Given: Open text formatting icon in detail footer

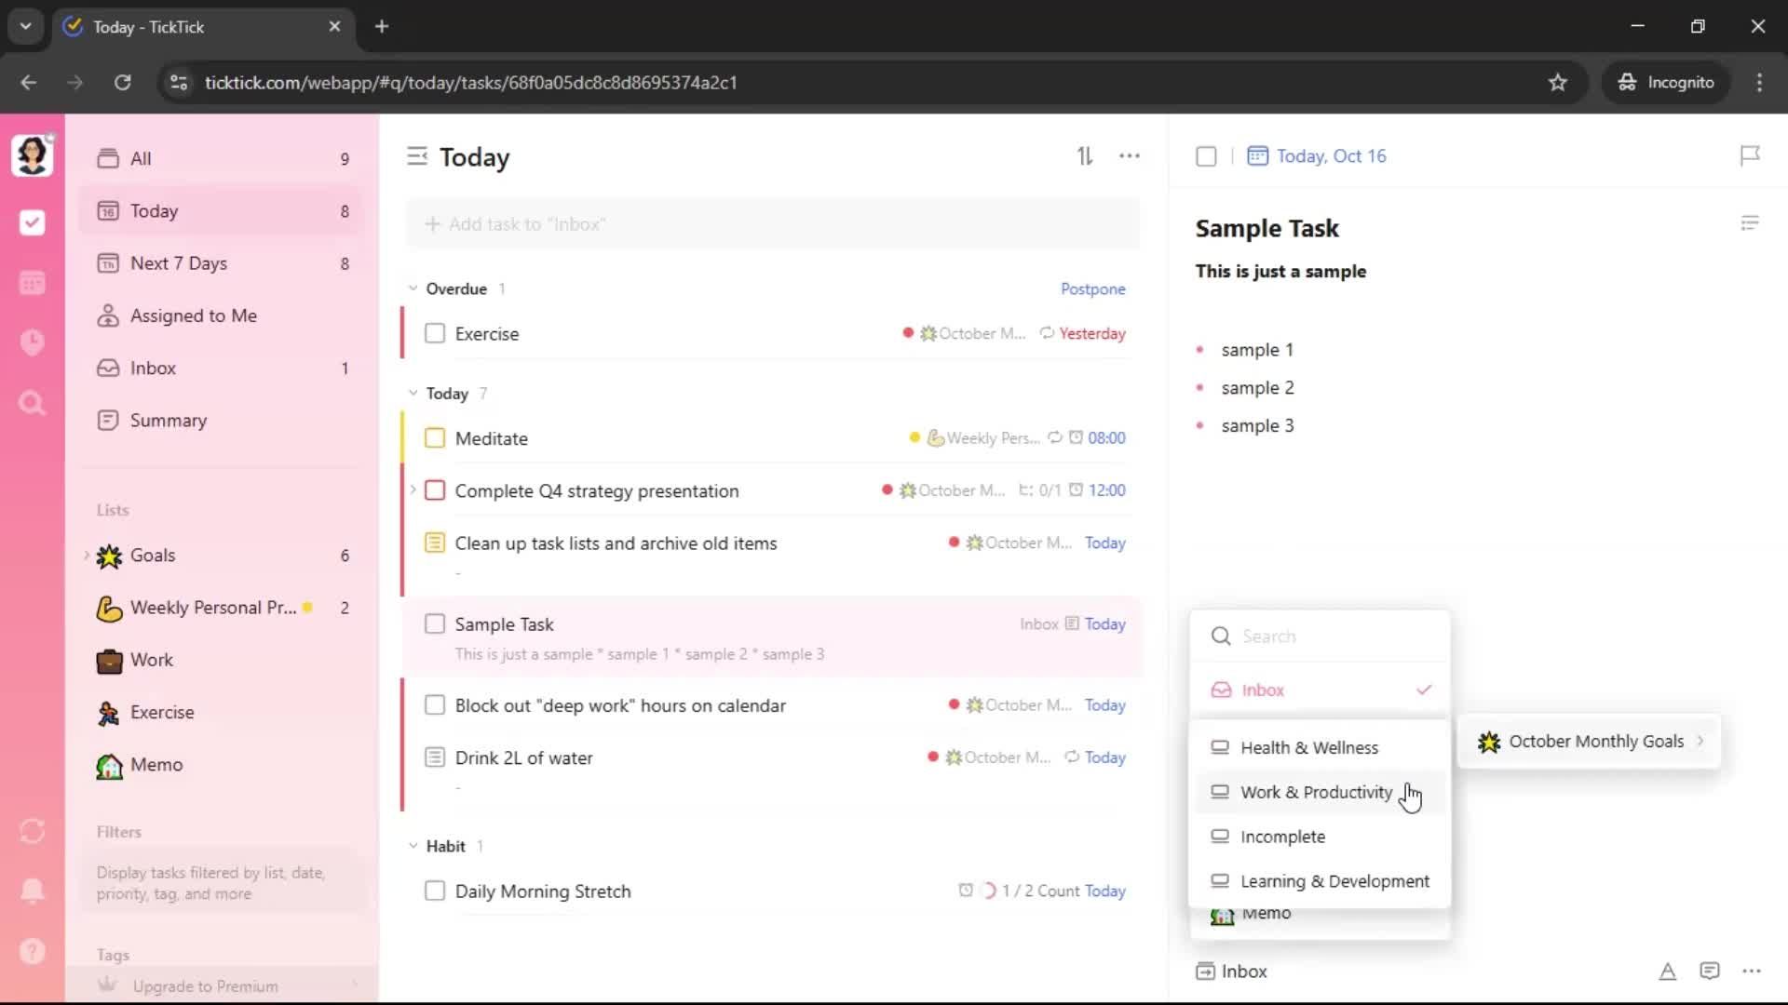Looking at the screenshot, I should point(1667,971).
